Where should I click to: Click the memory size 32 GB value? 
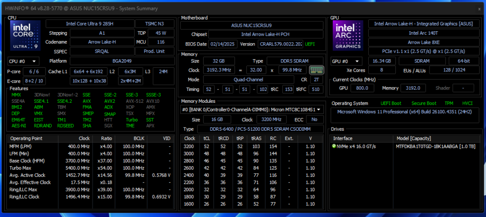point(219,61)
